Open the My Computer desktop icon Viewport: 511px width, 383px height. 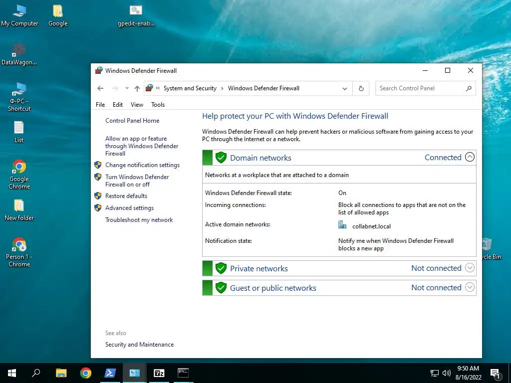[x=19, y=15]
